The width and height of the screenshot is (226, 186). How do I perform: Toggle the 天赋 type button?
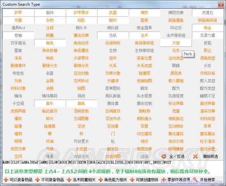tap(176, 43)
